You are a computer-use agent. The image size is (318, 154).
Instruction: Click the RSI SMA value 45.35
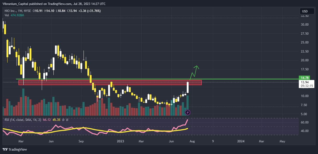(x=56, y=120)
